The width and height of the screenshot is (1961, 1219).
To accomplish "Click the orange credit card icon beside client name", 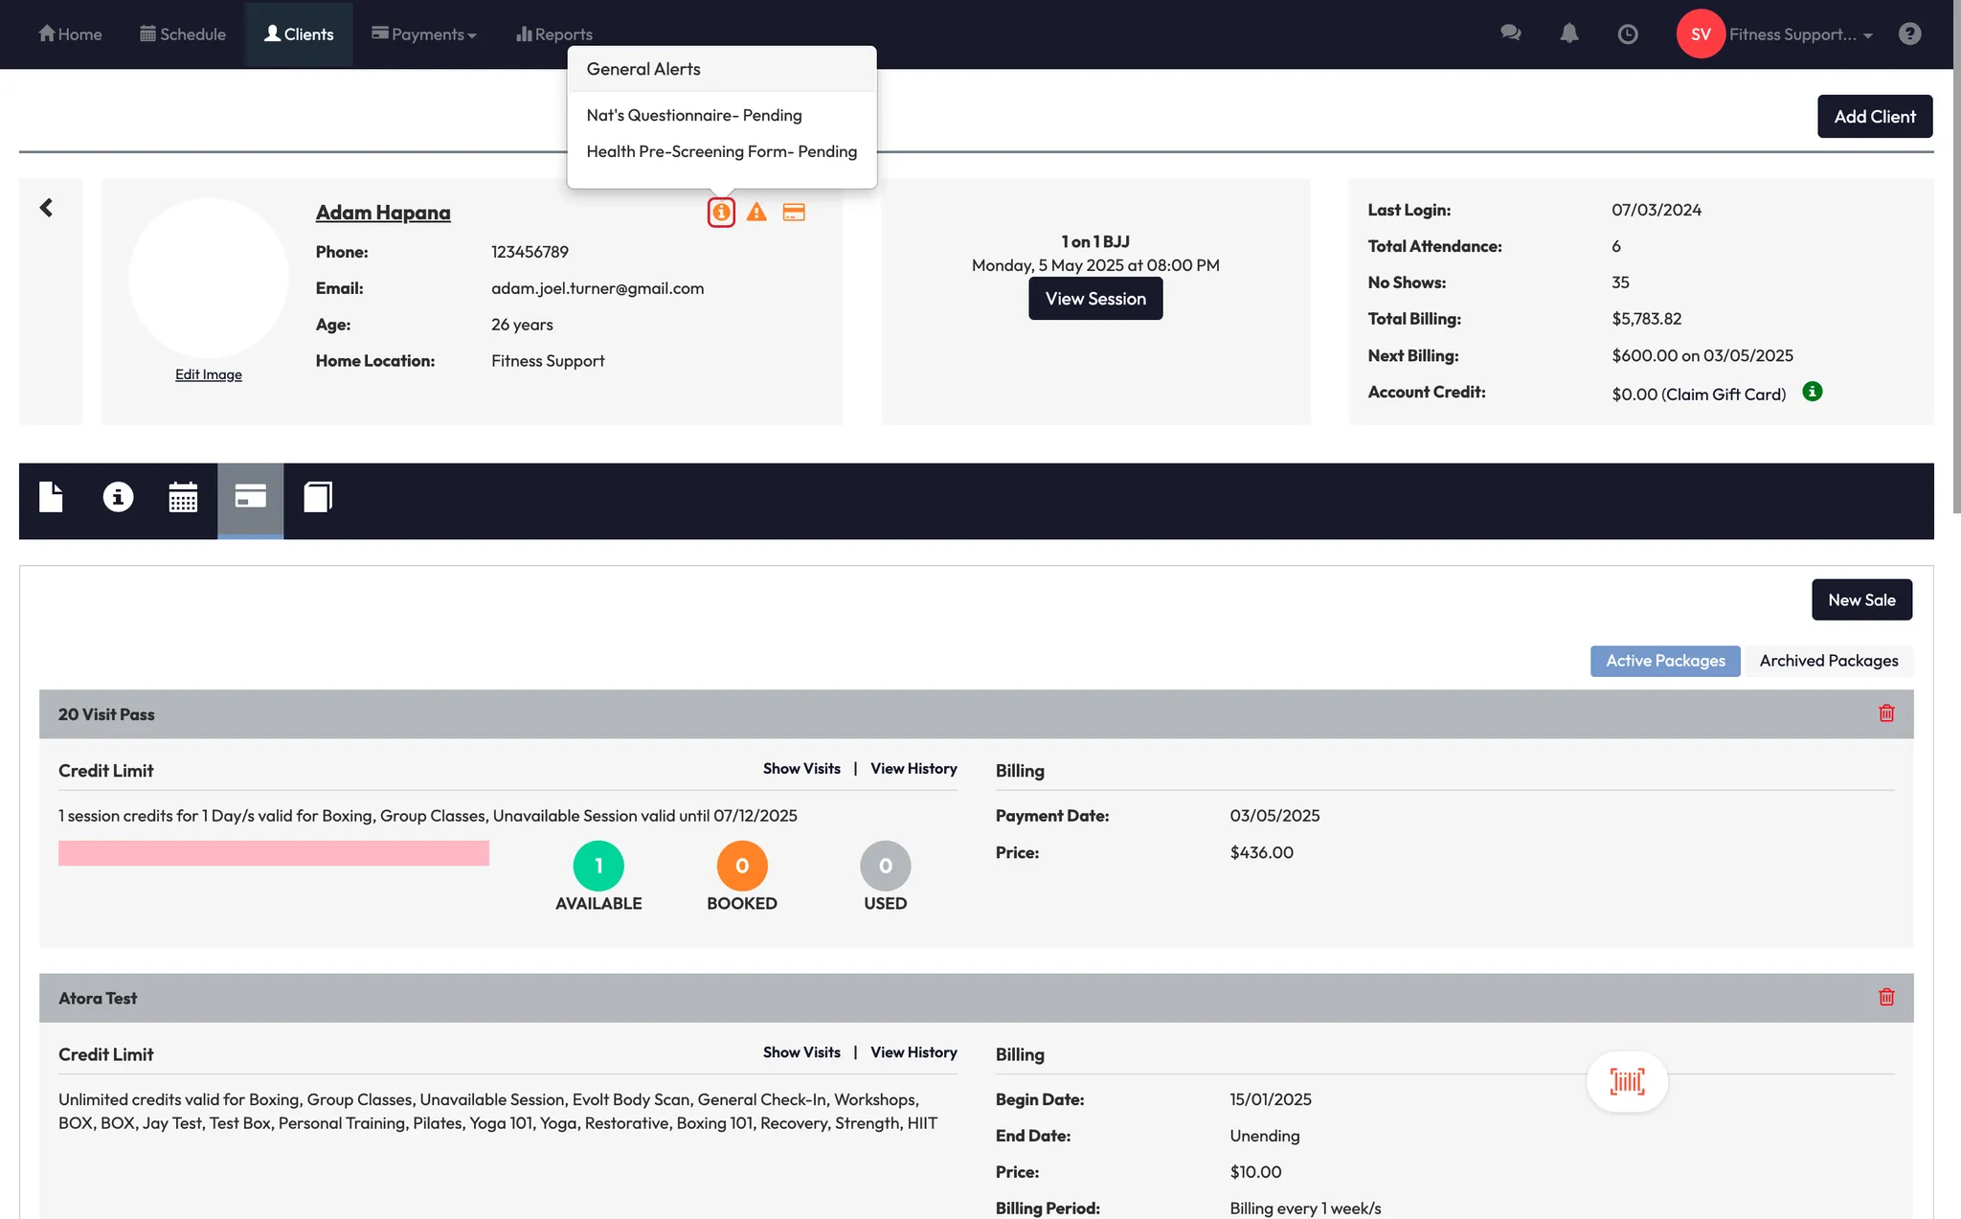I will [794, 213].
